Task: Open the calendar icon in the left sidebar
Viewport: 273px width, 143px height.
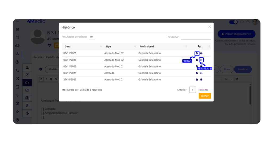Action: pyautogui.click(x=17, y=37)
